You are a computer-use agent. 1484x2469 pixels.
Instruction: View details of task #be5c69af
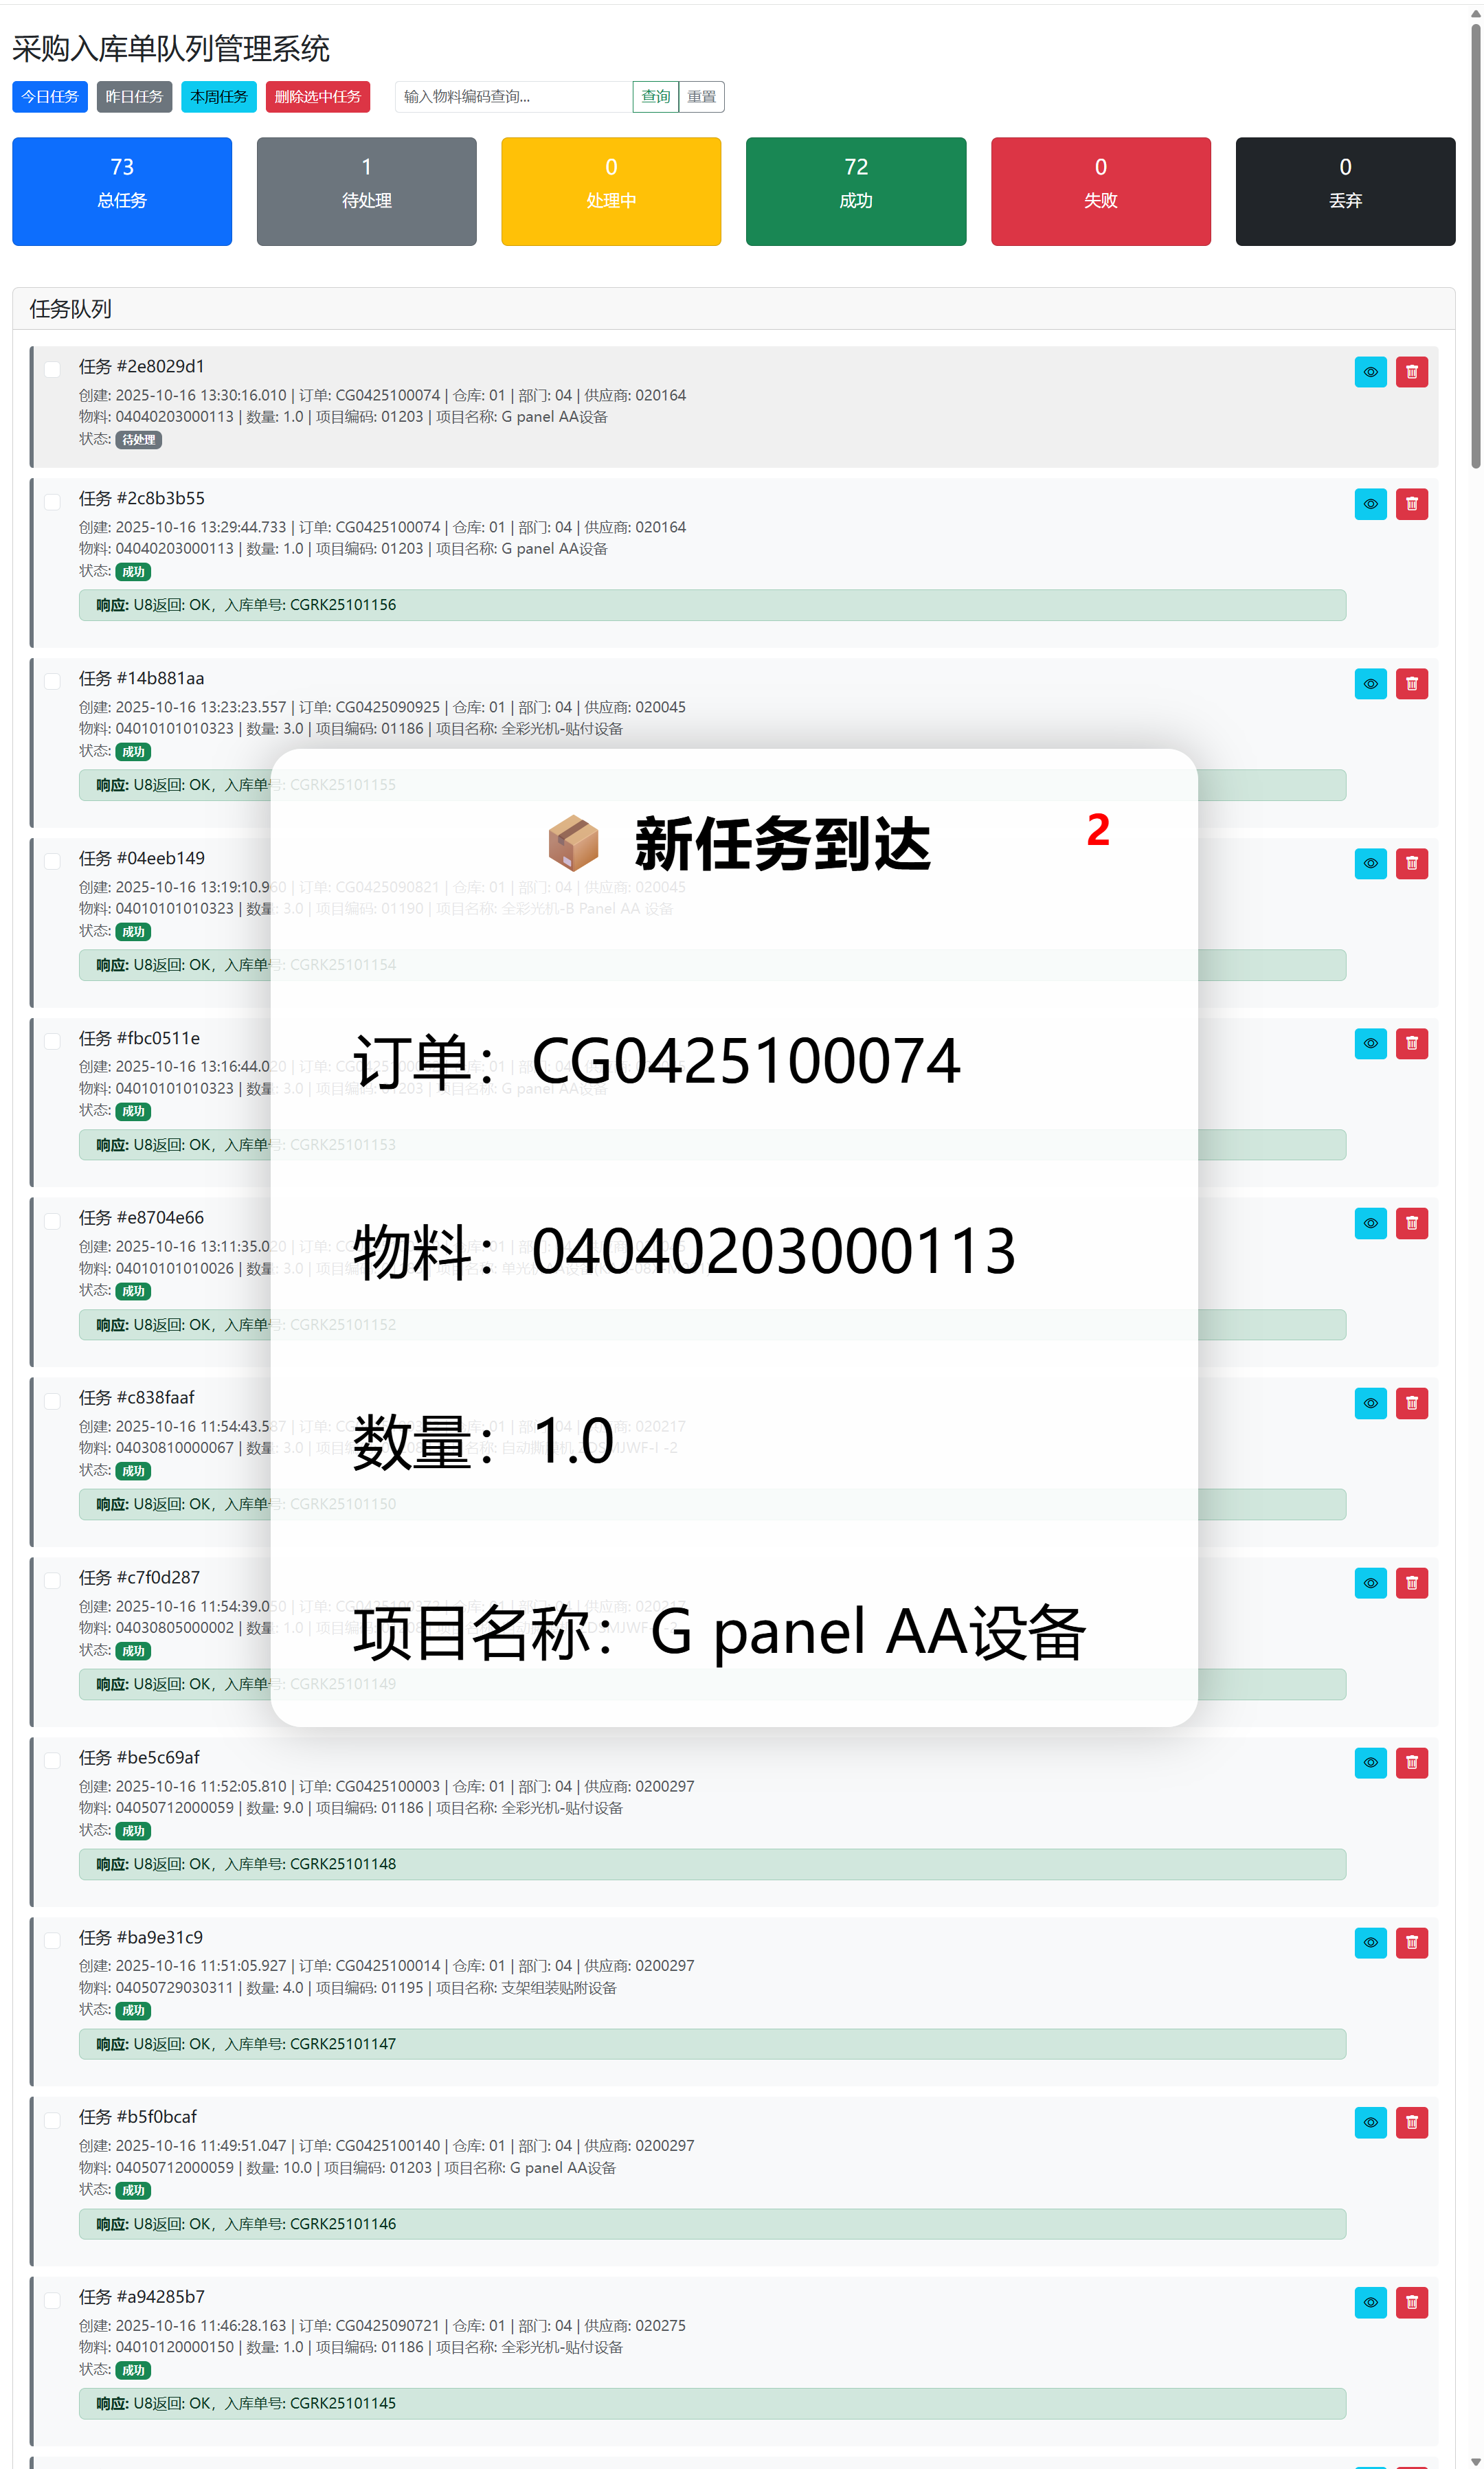click(x=1370, y=1762)
